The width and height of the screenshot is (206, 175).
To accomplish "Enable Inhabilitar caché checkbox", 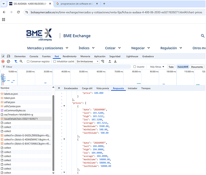I will (55, 61).
